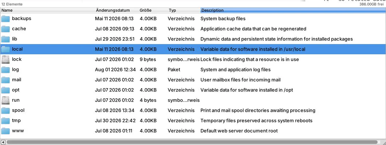The image size is (386, 145).
Task: Open the backups folder icon
Action: coord(5,19)
